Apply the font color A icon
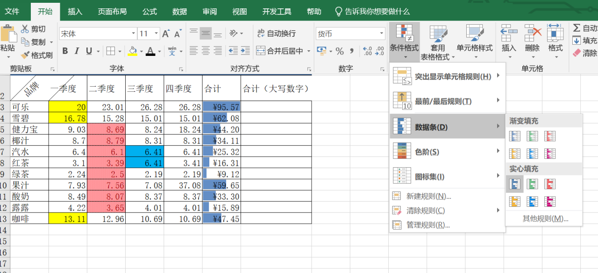Viewport: 598px width, 273px height. click(x=150, y=51)
